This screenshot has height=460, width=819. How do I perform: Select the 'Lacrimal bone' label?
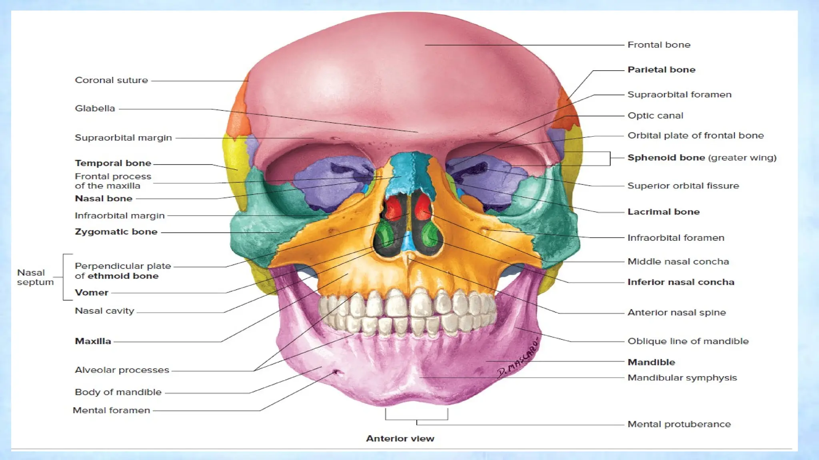pyautogui.click(x=663, y=212)
